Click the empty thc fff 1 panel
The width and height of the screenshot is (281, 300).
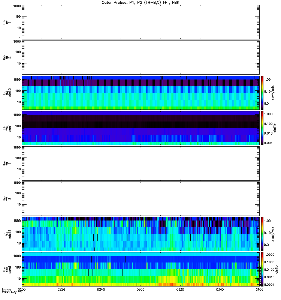tap(140, 163)
